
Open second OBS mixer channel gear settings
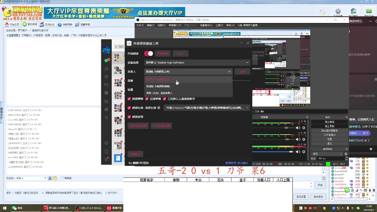click(x=304, y=140)
